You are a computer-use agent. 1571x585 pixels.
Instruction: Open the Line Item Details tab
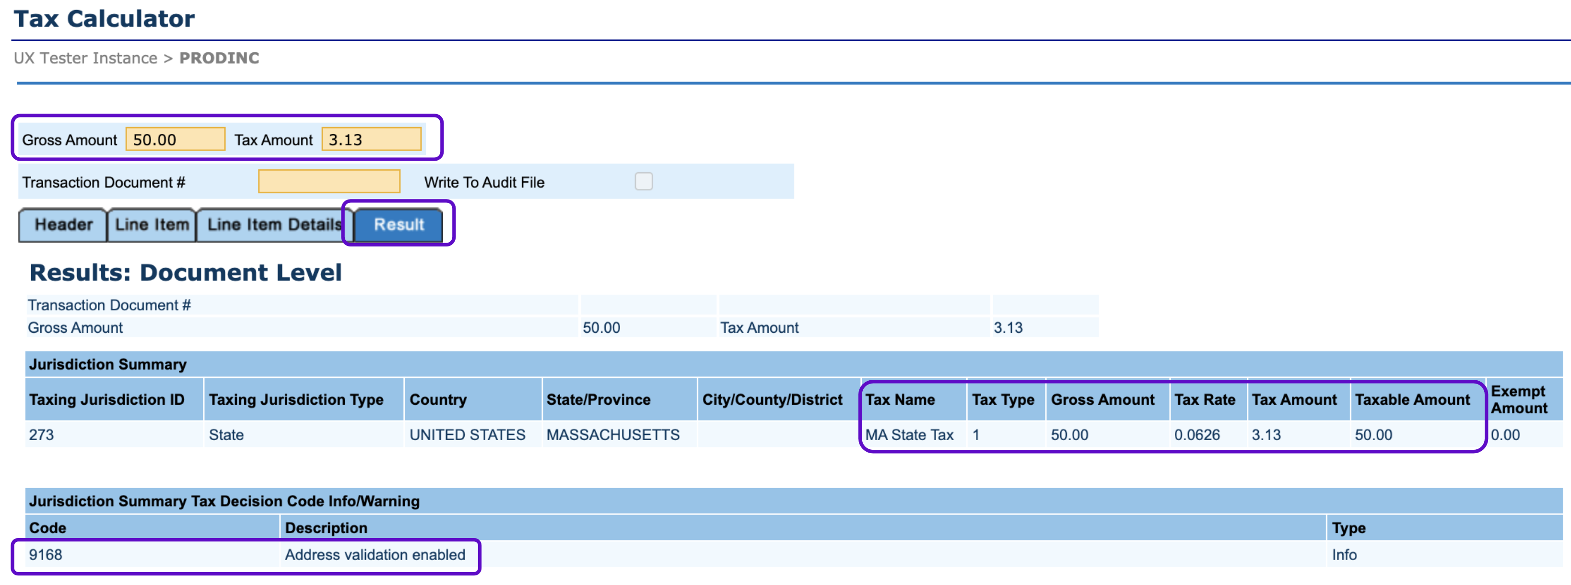[274, 225]
